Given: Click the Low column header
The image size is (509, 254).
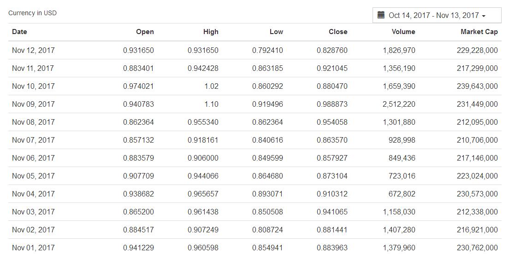Looking at the screenshot, I should click(276, 32).
